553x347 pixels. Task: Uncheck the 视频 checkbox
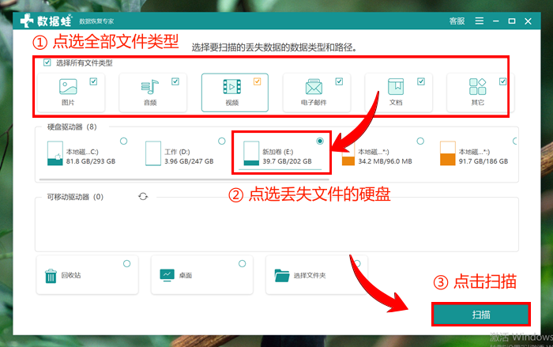[257, 81]
